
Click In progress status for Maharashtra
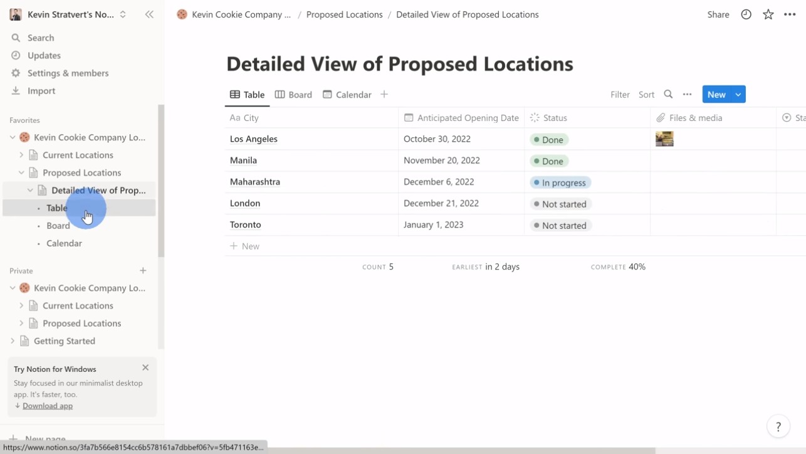[x=560, y=182]
